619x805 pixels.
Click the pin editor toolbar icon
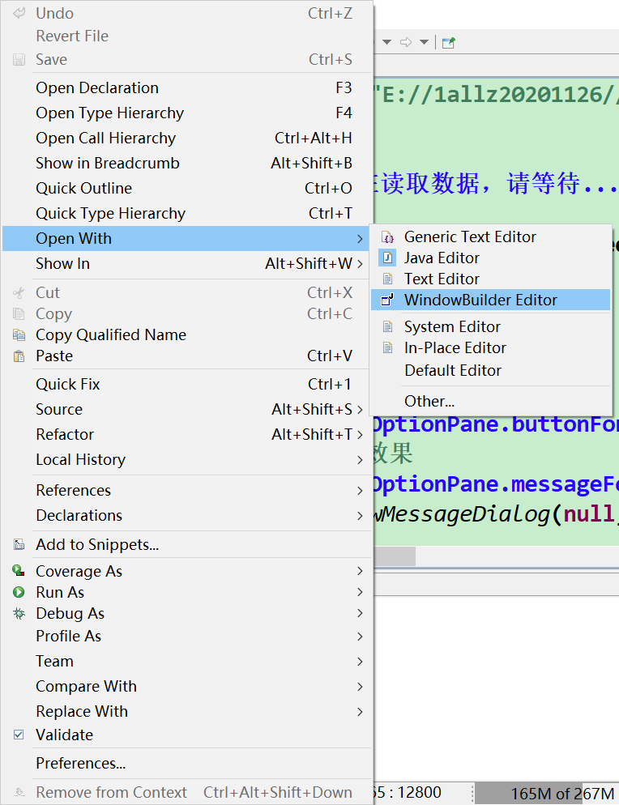449,42
